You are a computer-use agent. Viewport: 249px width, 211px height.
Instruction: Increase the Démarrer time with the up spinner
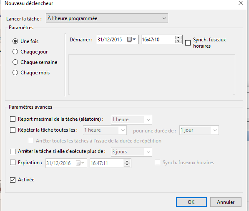pos(178,38)
